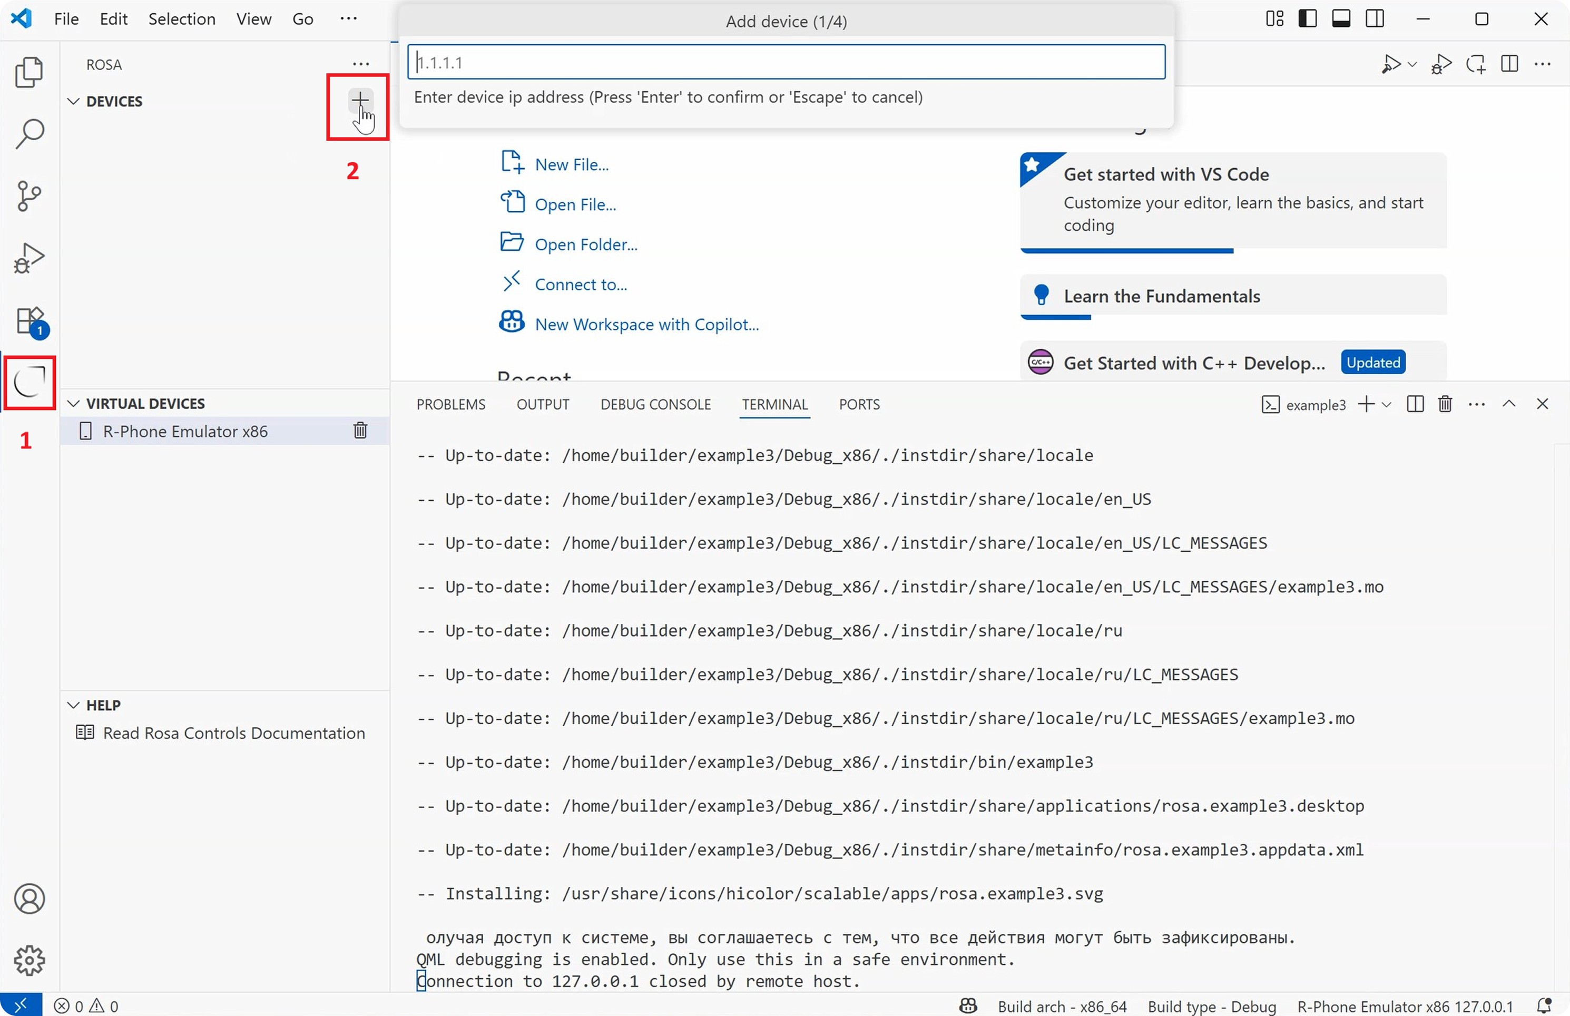This screenshot has width=1570, height=1016.
Task: Change Build arch x86_64 in status bar
Action: 1062,1006
